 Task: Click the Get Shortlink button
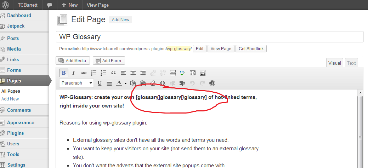click(x=251, y=49)
